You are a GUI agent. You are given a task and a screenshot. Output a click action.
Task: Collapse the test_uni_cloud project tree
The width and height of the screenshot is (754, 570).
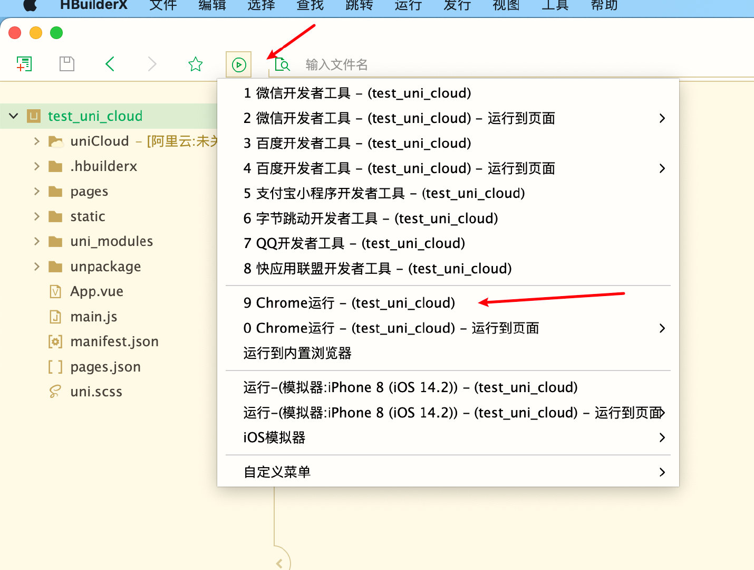[14, 116]
